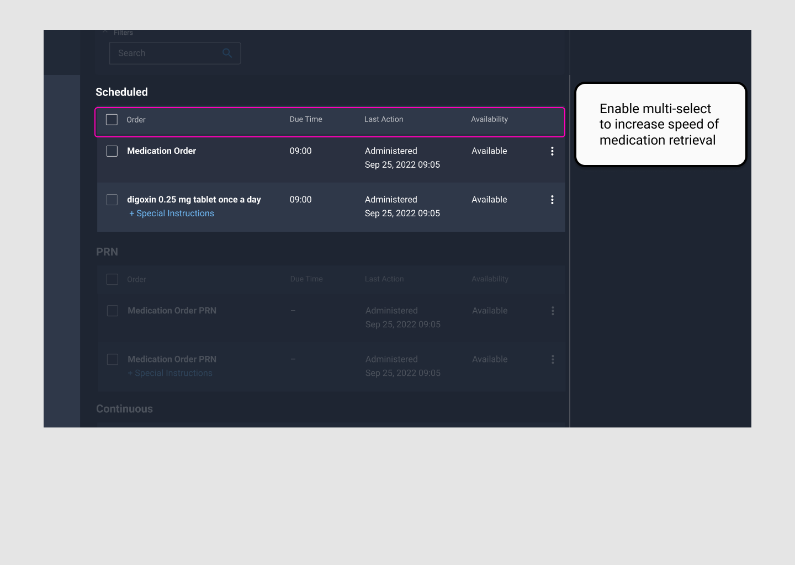Select the bold Medication Order name in Scheduled

[162, 151]
